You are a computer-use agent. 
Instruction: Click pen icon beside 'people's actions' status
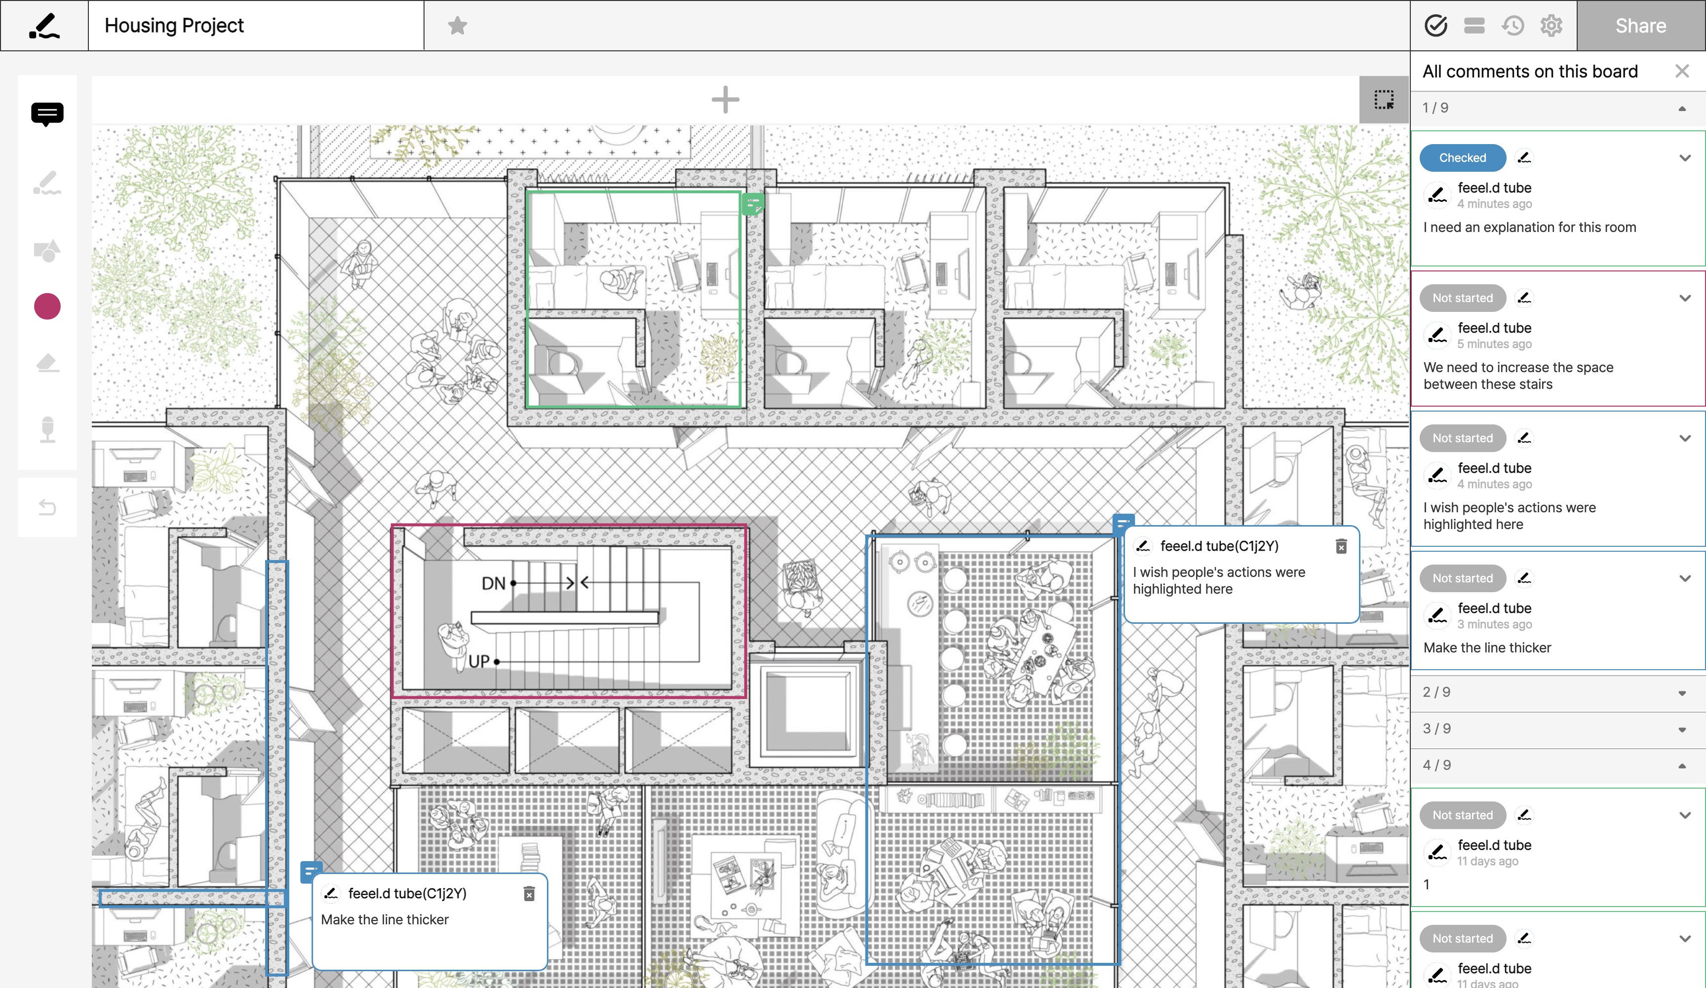point(1524,438)
